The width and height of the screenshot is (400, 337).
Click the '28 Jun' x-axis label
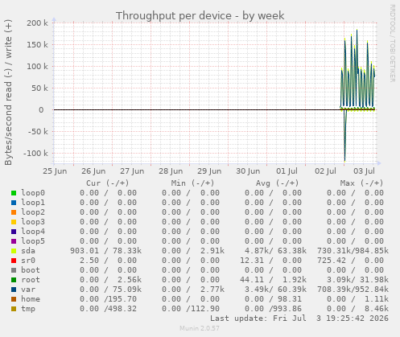pyautogui.click(x=171, y=171)
